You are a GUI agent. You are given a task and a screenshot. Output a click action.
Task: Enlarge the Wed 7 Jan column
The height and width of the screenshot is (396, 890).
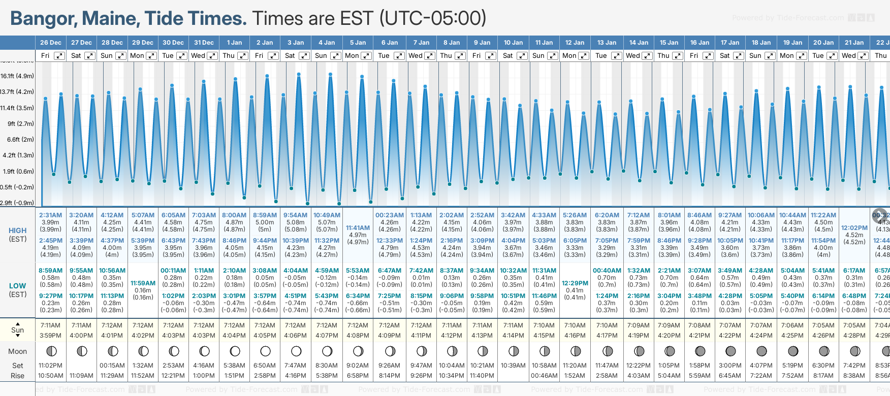429,56
